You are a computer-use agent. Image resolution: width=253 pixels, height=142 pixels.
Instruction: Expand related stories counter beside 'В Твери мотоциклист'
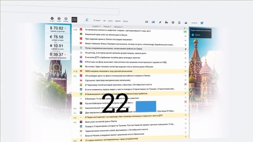tap(75, 118)
